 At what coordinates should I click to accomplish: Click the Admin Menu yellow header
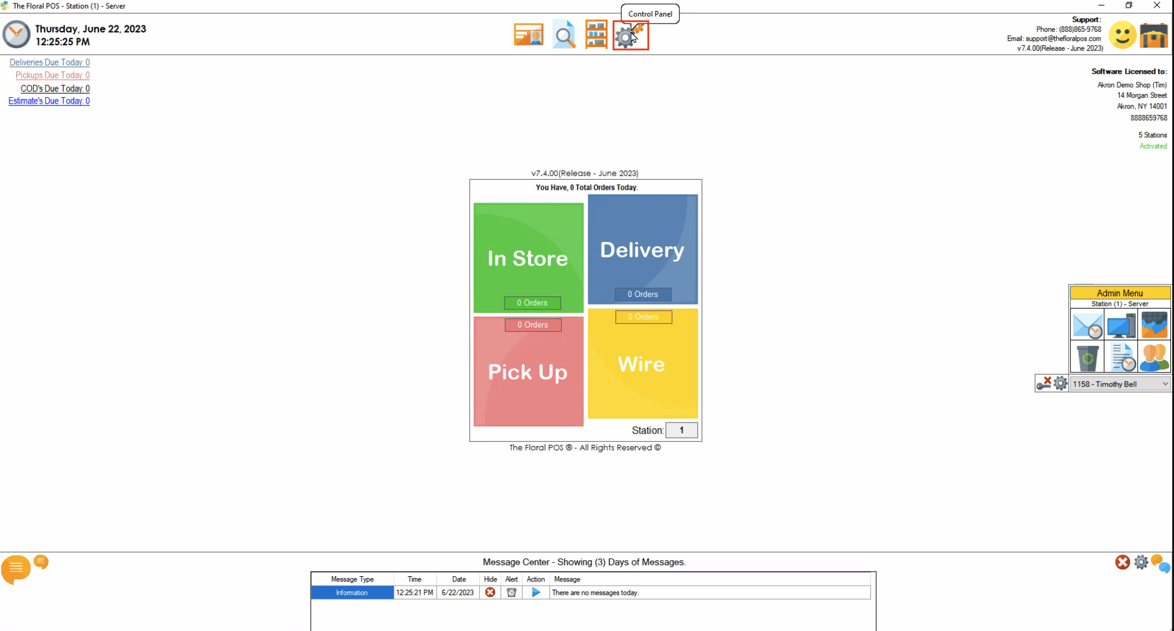point(1120,293)
